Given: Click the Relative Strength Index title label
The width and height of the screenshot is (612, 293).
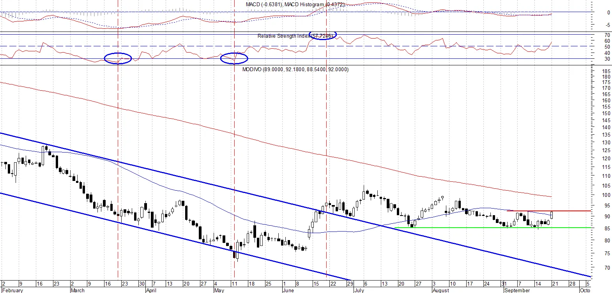Looking at the screenshot, I should pyautogui.click(x=295, y=36).
